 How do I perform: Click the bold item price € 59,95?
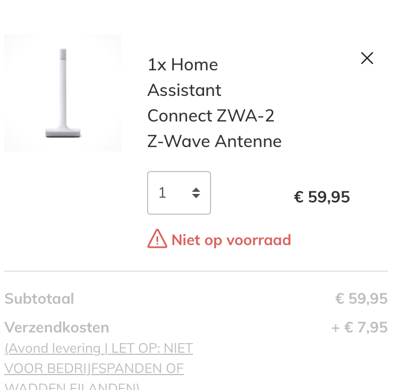click(322, 197)
